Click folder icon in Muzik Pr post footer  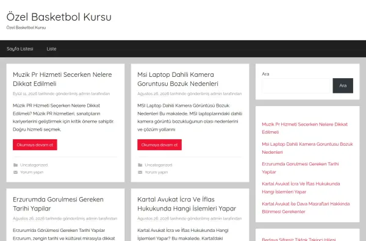(15, 165)
